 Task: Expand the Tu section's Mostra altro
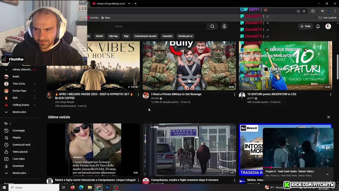tap(19, 173)
